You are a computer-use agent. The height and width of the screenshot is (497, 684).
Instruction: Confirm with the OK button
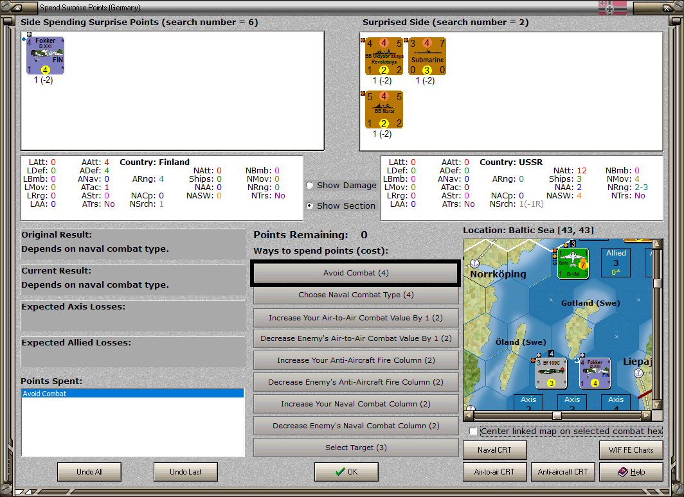(x=346, y=472)
